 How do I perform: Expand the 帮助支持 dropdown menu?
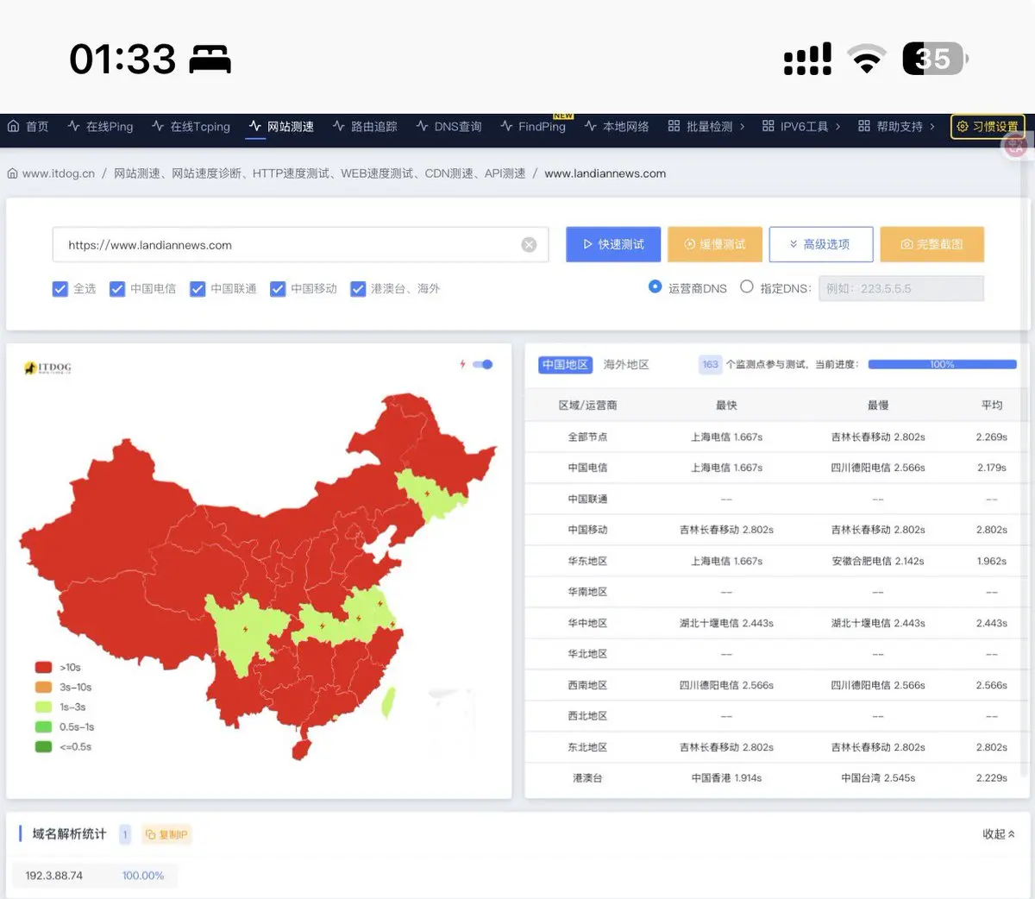tap(896, 126)
